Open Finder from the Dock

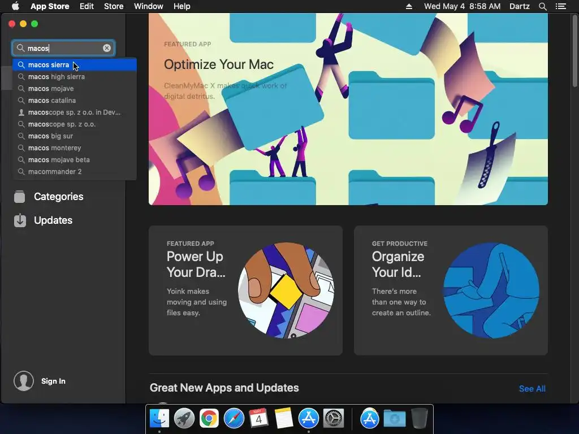tap(159, 419)
